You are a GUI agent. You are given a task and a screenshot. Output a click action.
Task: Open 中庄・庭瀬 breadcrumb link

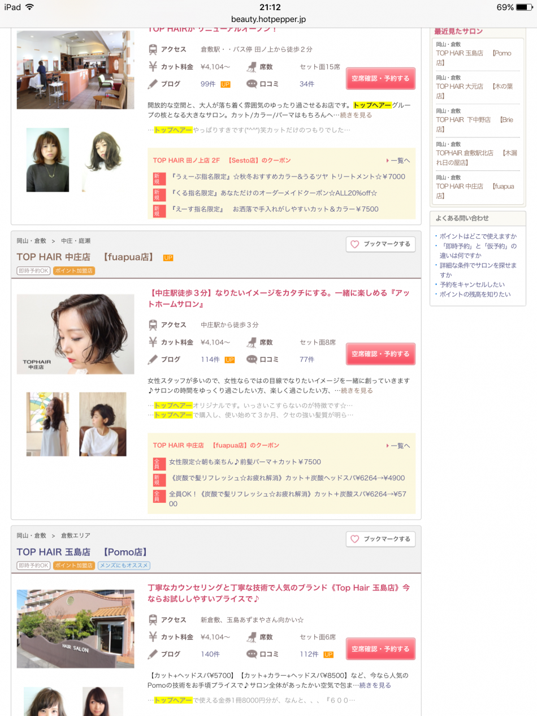pyautogui.click(x=76, y=241)
